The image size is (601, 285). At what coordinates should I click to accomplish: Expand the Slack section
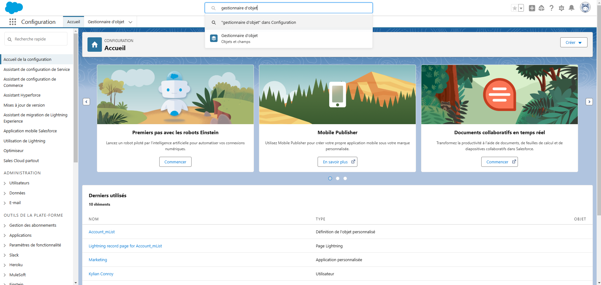(5, 255)
